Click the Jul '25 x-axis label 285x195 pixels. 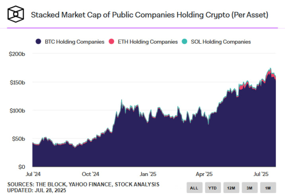261,174
